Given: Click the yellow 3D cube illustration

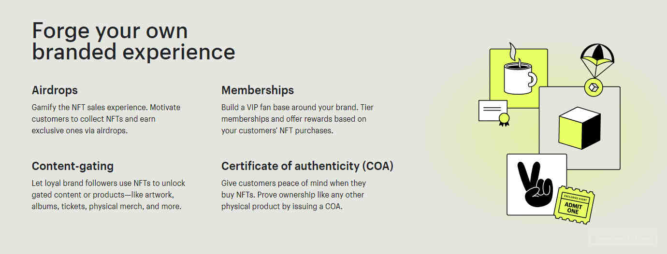Looking at the screenshot, I should point(579,128).
